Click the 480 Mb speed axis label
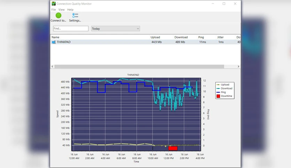 click(x=65, y=82)
